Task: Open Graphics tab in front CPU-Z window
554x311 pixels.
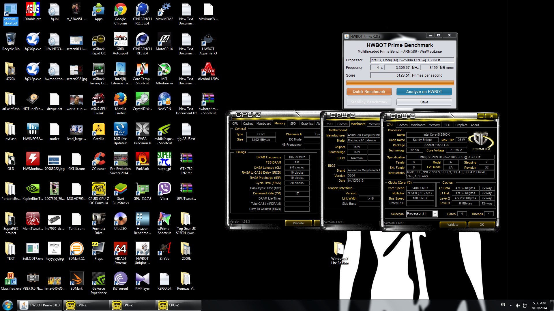Action: click(x=461, y=125)
